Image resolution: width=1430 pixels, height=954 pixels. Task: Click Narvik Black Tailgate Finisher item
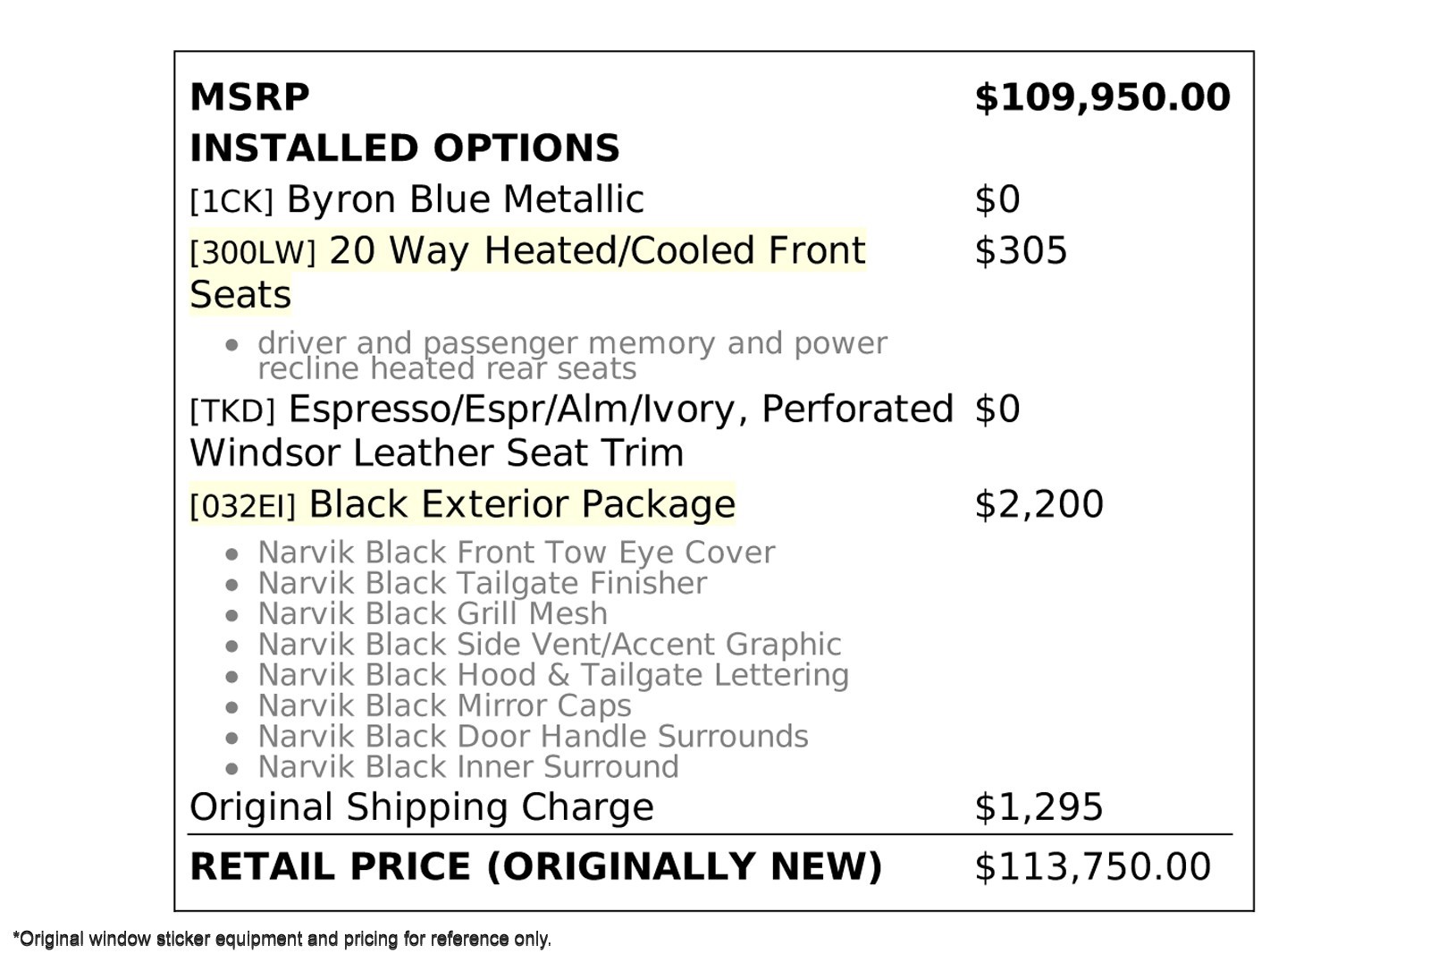(482, 583)
